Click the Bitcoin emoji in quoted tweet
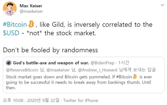This screenshot has width=167, height=105. pos(135,76)
